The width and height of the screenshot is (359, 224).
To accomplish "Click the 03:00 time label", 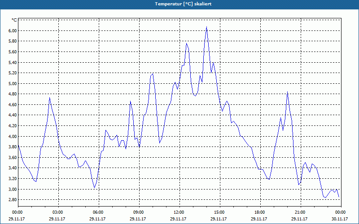I will click(x=58, y=212).
